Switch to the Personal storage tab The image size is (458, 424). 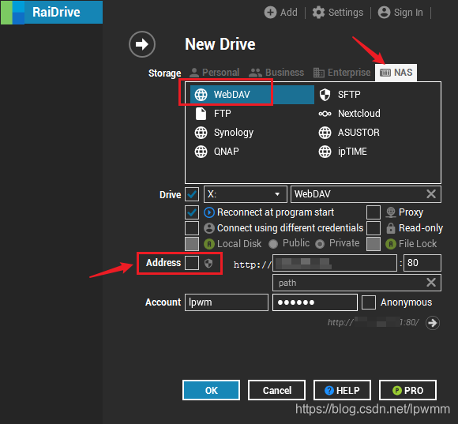(215, 73)
